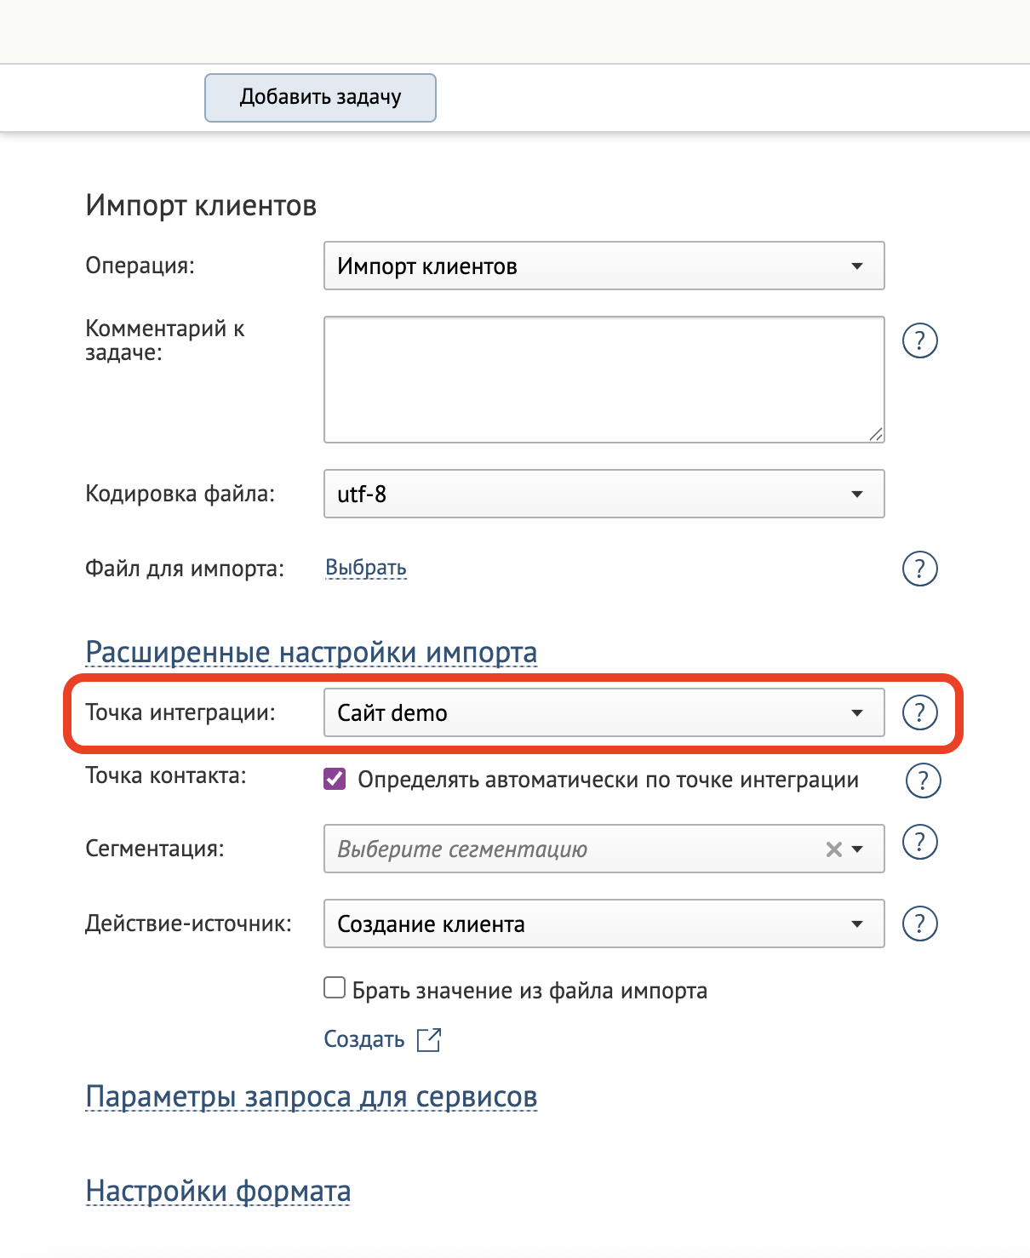Open the Сайт demo integration point dropdown
Viewport: 1030px width, 1258px height.
(x=857, y=713)
